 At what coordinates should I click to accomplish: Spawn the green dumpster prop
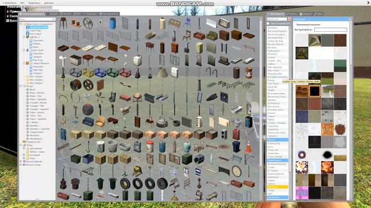(x=76, y=159)
